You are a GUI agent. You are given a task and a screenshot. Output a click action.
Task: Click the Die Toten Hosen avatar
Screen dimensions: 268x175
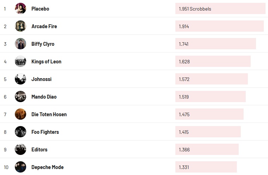pos(21,114)
